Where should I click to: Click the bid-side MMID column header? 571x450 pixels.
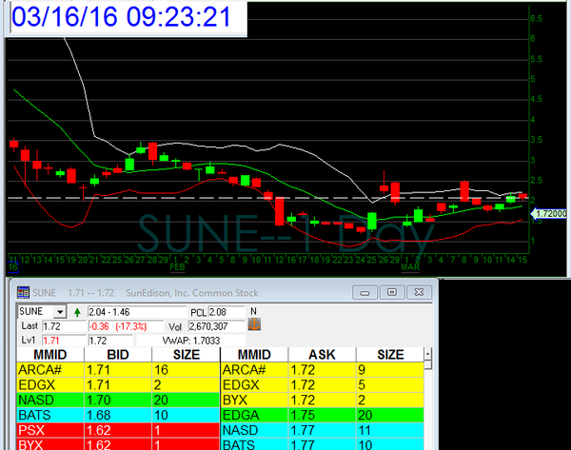pyautogui.click(x=50, y=355)
